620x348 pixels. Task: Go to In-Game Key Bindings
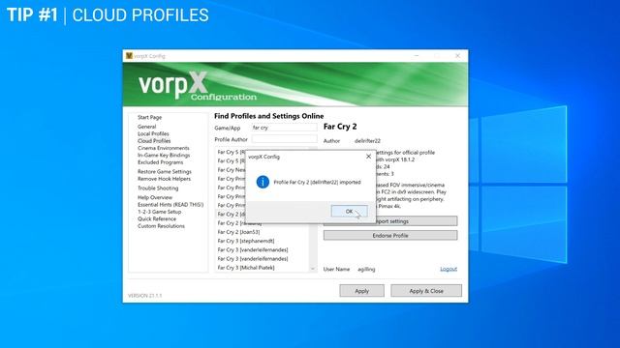164,155
